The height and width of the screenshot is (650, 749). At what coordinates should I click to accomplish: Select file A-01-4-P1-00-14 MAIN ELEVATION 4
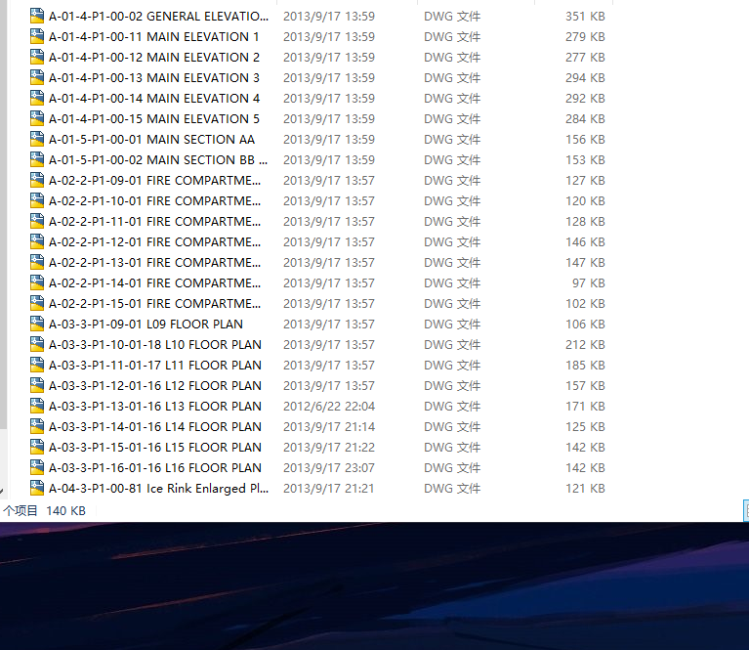point(154,99)
